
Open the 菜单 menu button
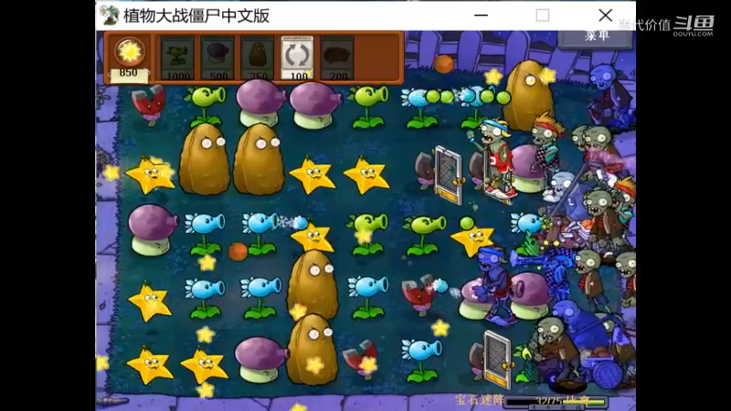click(597, 37)
